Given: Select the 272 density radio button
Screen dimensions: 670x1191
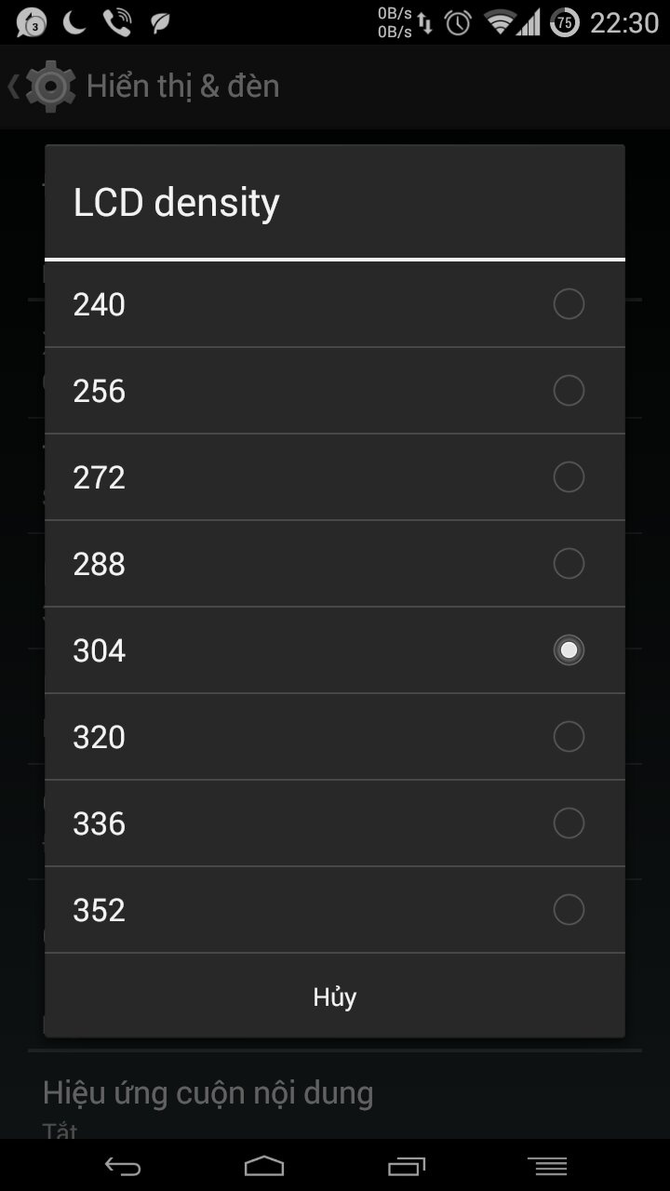Looking at the screenshot, I should pos(569,477).
